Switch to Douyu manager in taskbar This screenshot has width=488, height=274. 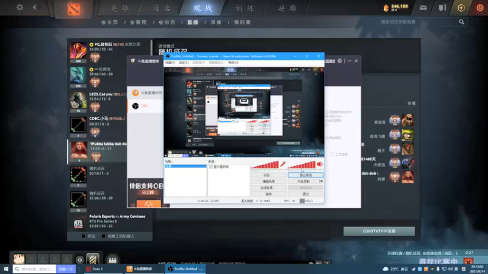coord(145,269)
